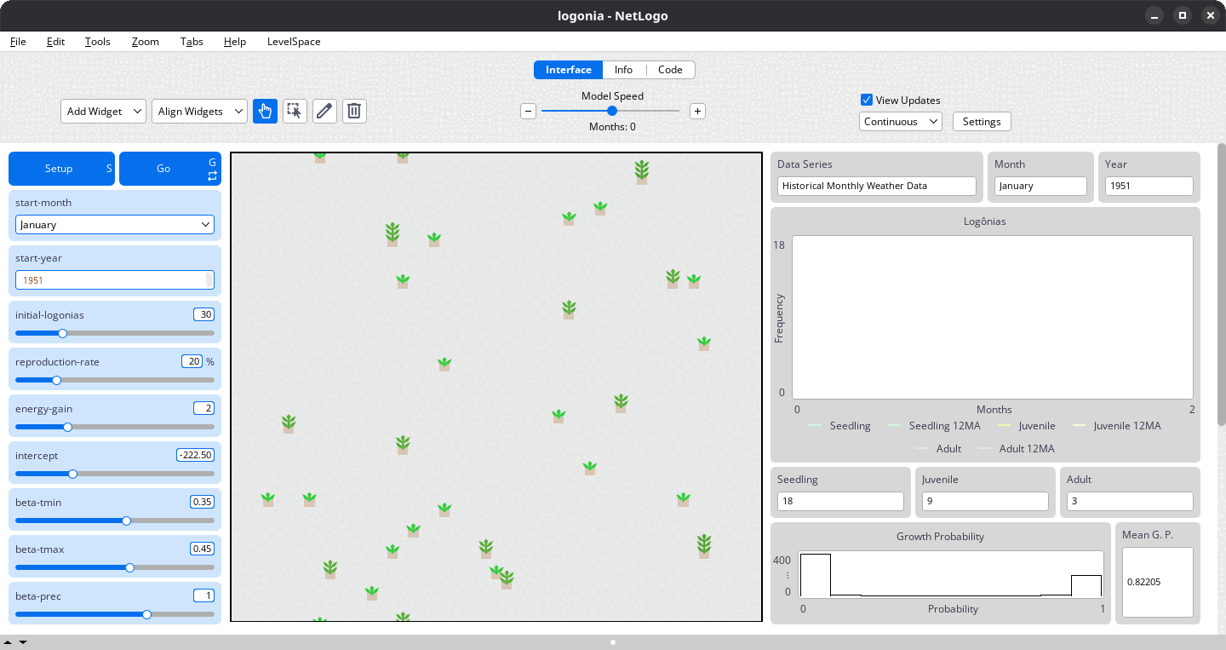Open the Tools menu
1226x650 pixels.
pyautogui.click(x=98, y=41)
